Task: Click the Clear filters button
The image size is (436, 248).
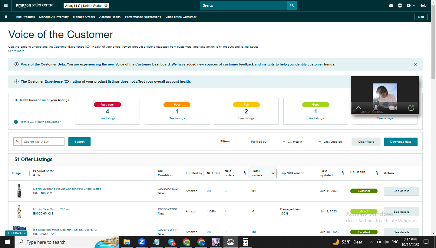Action: tap(366, 142)
